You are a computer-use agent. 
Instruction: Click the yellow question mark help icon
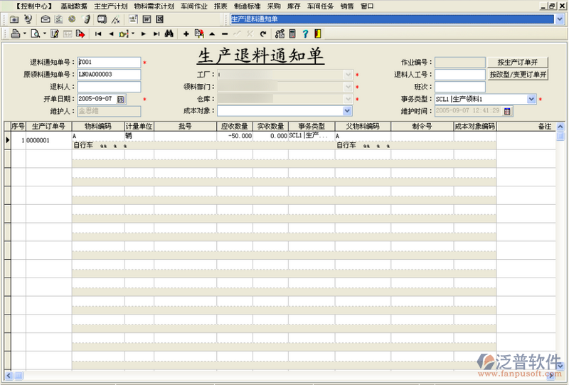click(305, 33)
